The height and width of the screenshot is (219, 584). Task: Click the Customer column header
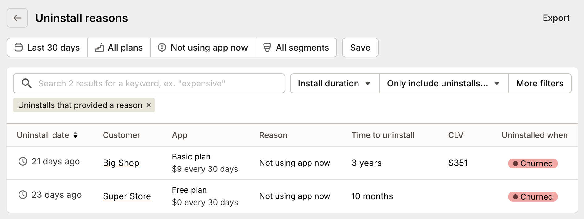pos(121,135)
